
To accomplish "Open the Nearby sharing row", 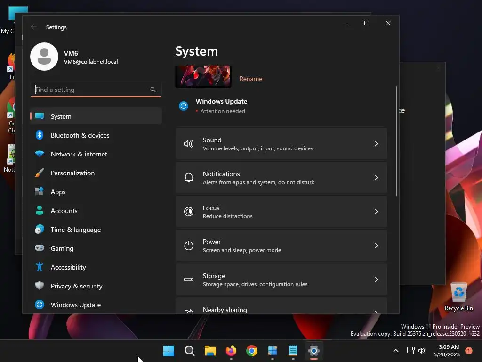I will coord(281,306).
